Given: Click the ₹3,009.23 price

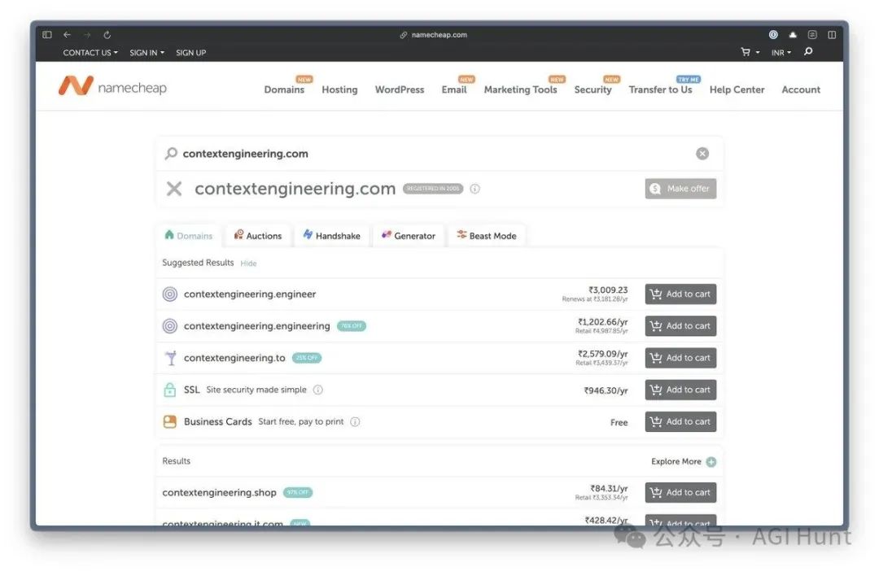Looking at the screenshot, I should [608, 290].
